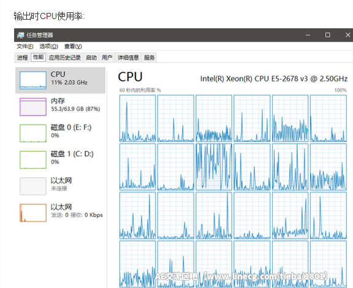Click the 磁盘 1 (C: D:) label

pos(72,154)
